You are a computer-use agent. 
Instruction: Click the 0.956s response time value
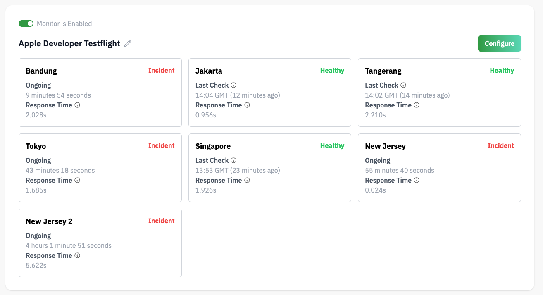206,115
